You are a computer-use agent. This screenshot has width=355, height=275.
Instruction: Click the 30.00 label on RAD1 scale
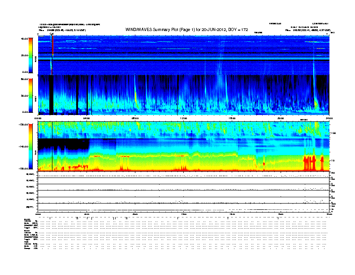tap(24, 96)
